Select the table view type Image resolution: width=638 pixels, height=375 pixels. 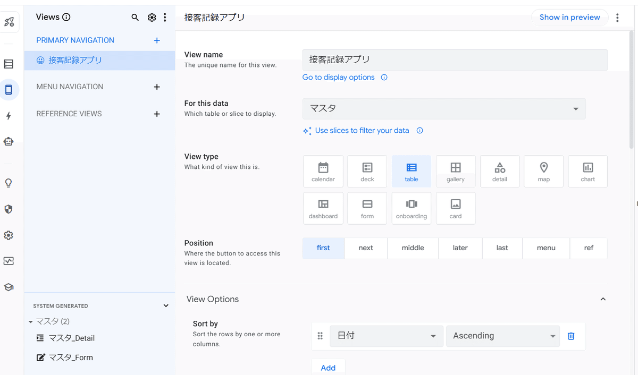click(412, 172)
